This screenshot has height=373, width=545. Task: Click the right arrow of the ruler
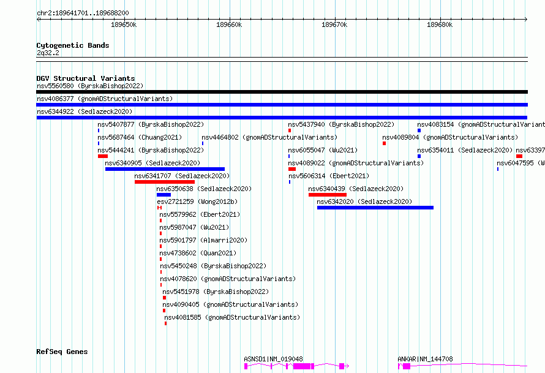[x=526, y=19]
